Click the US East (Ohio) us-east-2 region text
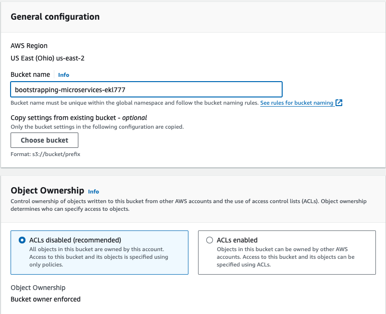The height and width of the screenshot is (314, 386). coord(48,58)
